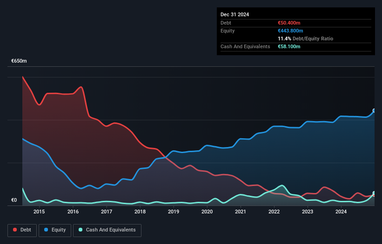This screenshot has height=244, width=382.
Task: Click the 2024 x-axis label
Action: pos(341,212)
